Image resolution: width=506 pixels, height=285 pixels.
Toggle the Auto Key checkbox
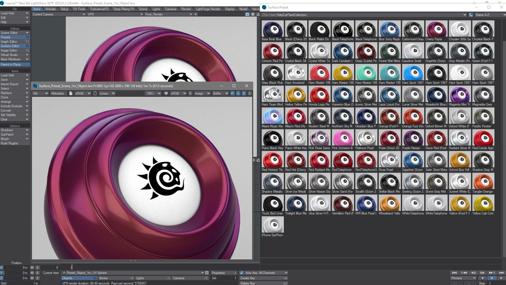tap(241, 273)
